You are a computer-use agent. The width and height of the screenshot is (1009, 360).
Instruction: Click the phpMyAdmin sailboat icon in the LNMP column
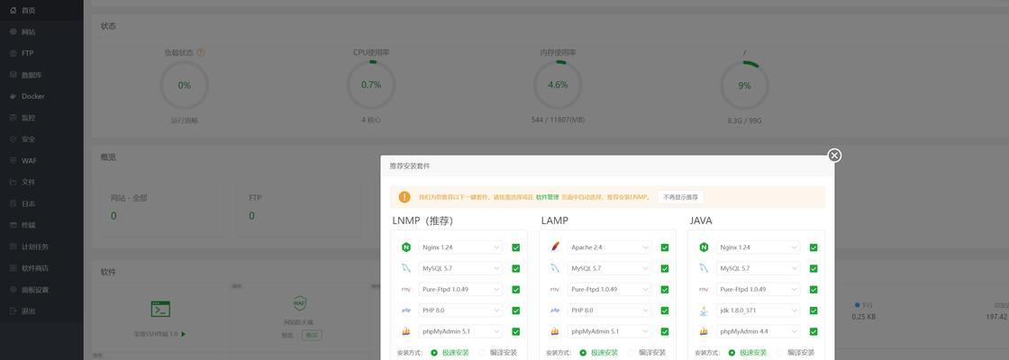tap(406, 332)
